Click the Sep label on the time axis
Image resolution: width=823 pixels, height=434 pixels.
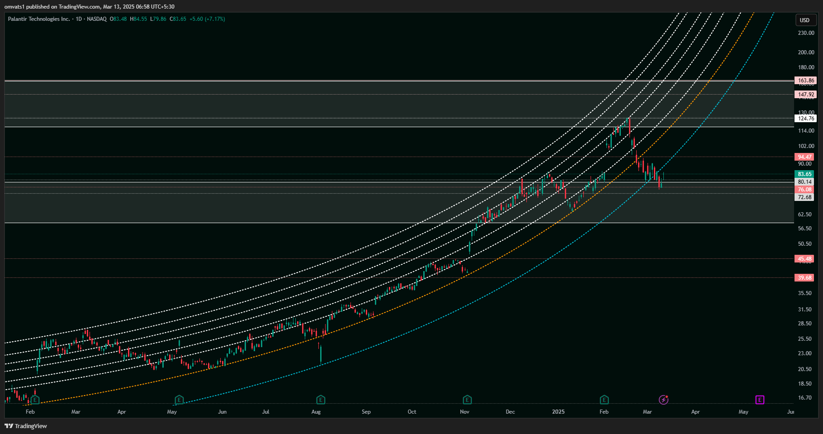pyautogui.click(x=366, y=412)
